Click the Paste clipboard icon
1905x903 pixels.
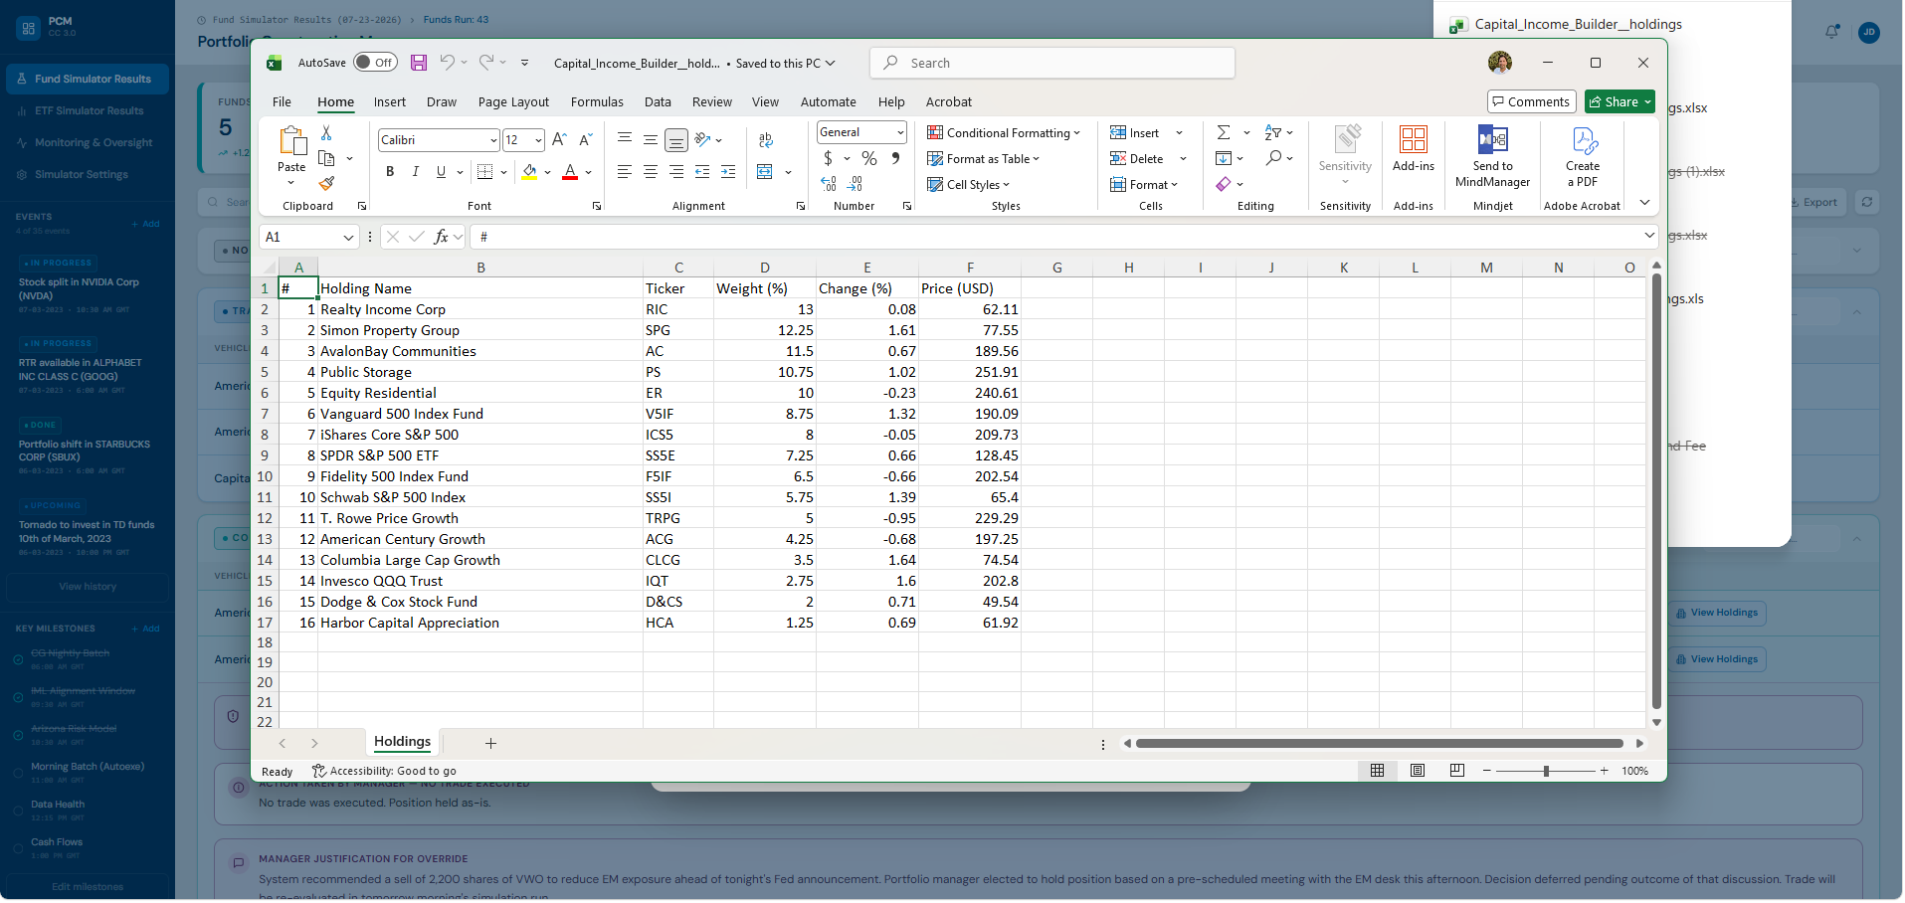[x=291, y=141]
